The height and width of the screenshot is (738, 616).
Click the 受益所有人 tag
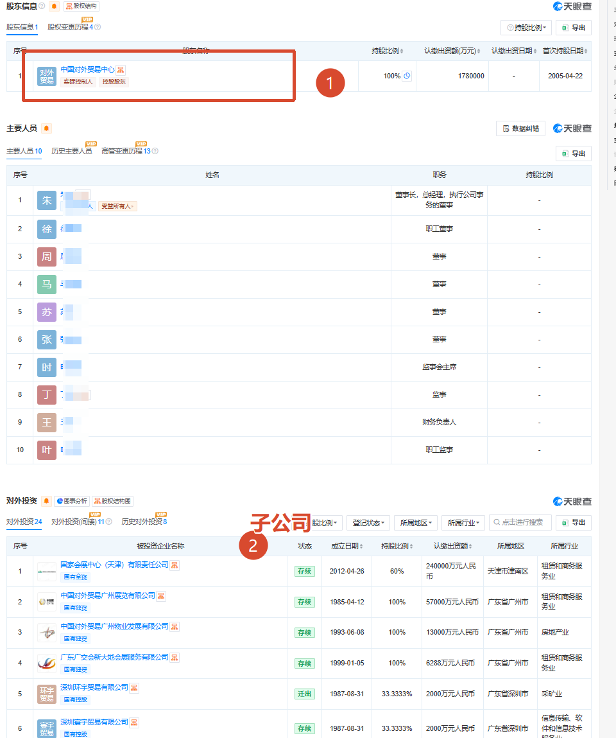pos(117,206)
